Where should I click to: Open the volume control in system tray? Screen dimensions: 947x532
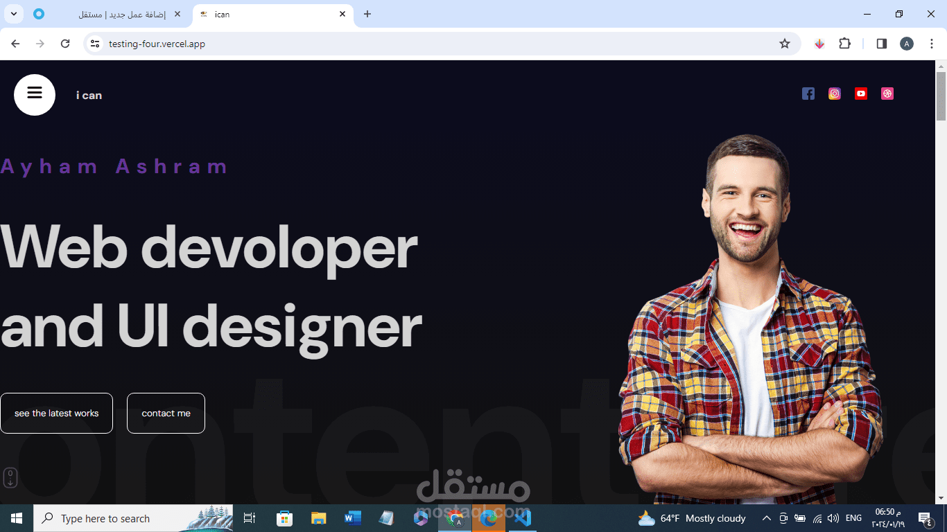(x=833, y=518)
